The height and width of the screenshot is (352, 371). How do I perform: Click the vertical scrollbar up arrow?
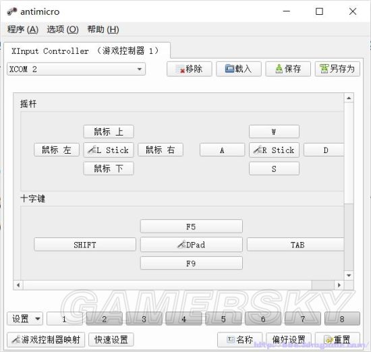coord(349,98)
